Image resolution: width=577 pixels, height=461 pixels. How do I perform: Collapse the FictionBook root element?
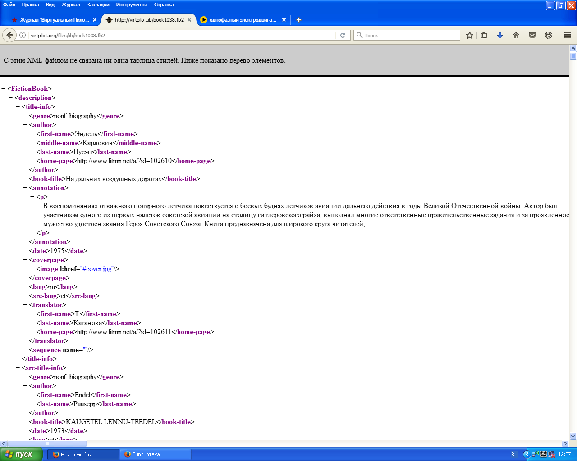point(4,89)
